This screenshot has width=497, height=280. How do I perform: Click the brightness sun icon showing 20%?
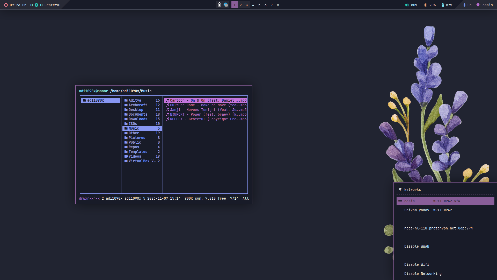425,5
